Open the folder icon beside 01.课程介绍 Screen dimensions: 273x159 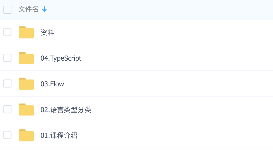click(x=26, y=135)
